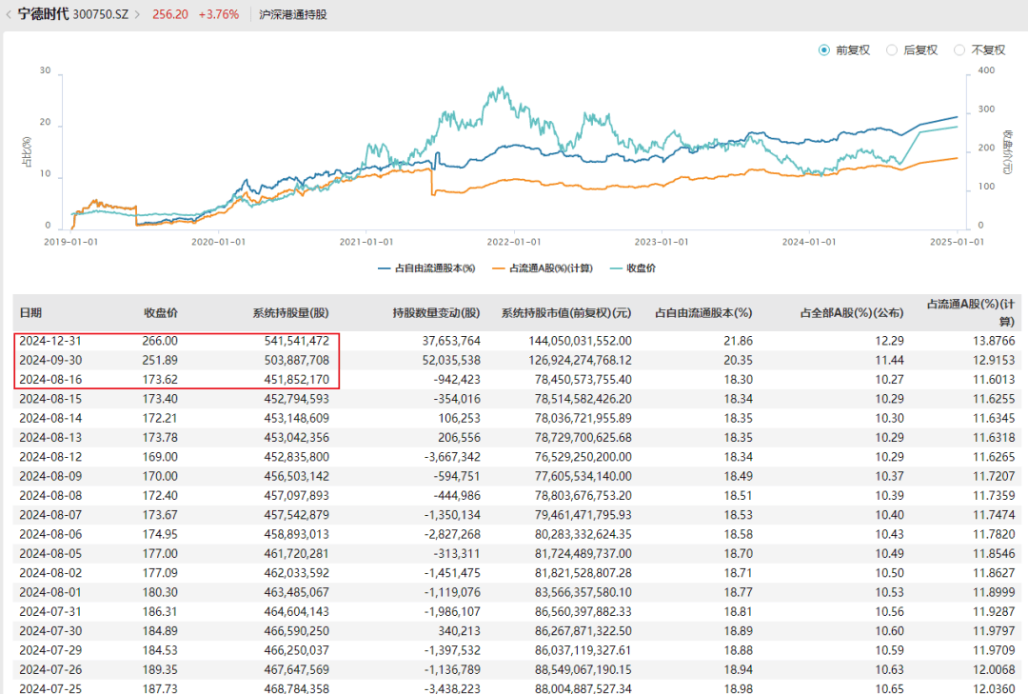The image size is (1028, 694).
Task: Click the market value 126,924,274,768.12
Action: pyautogui.click(x=581, y=360)
